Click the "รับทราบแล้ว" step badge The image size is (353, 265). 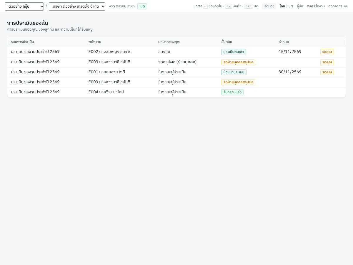[x=232, y=92]
